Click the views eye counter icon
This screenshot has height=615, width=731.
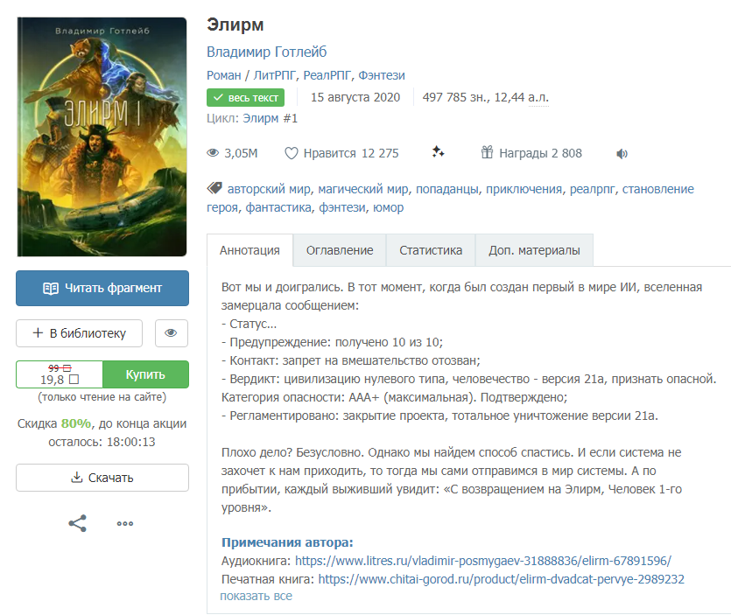tap(213, 153)
